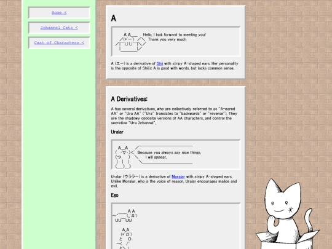Viewport: 332px width, 249px height.
Task: Follow the Shii hyperlink
Action: pos(160,63)
